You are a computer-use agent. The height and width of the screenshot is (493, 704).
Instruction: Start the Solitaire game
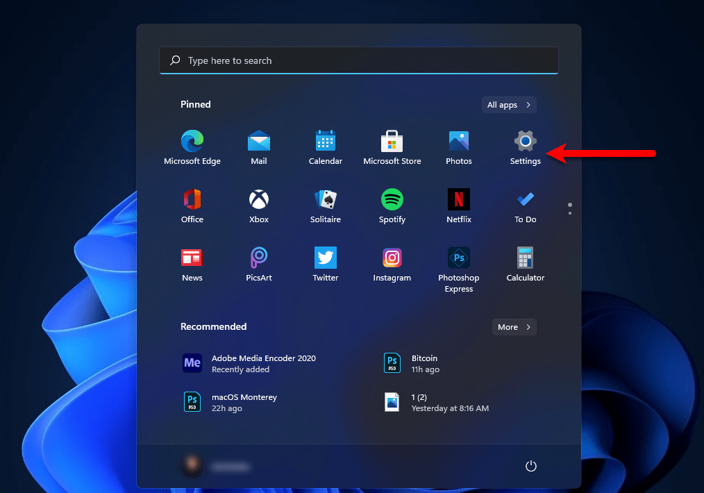(326, 206)
